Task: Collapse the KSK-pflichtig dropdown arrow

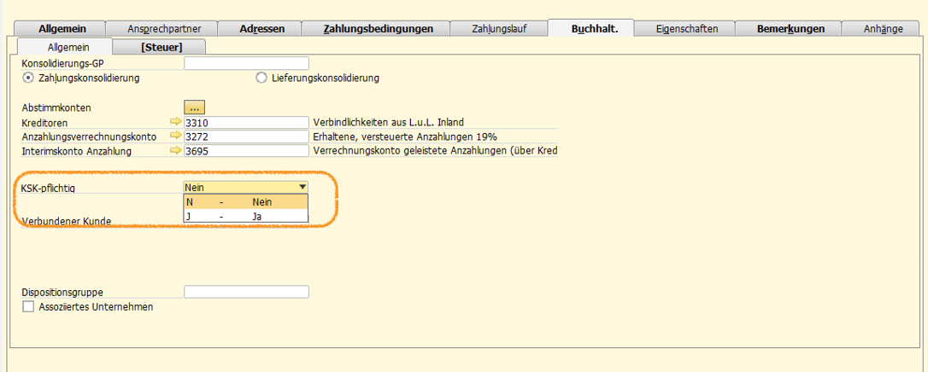Action: (302, 187)
